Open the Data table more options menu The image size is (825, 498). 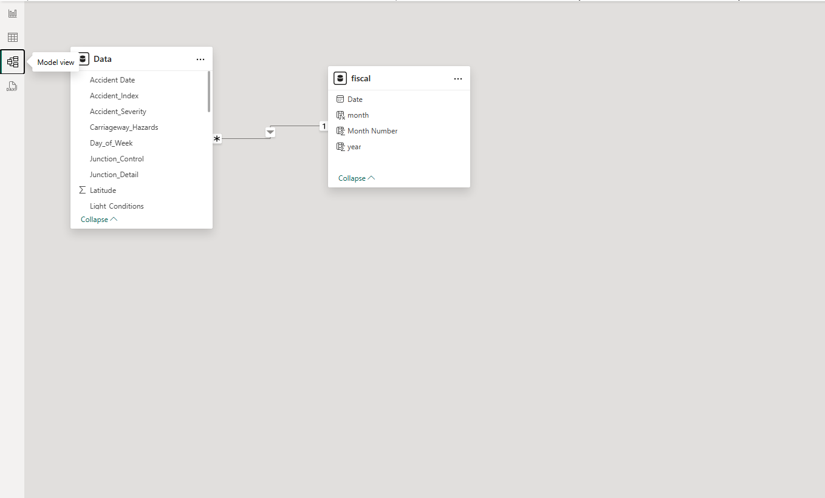[200, 59]
